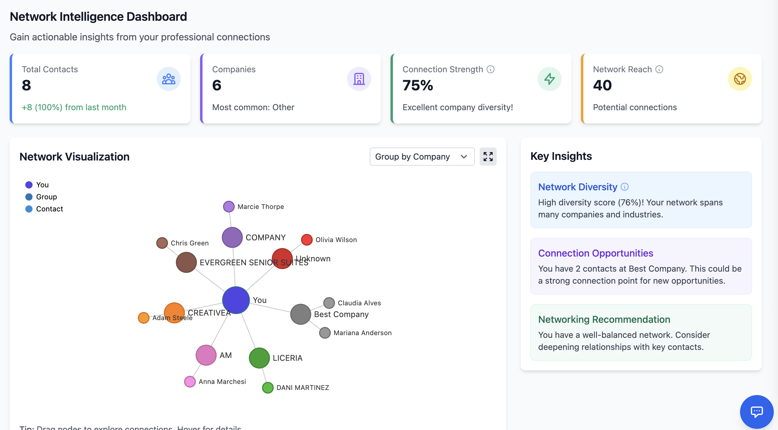
Task: Click the lightning bolt strength icon
Action: point(549,79)
